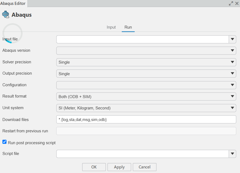Cancel the Abaqus editor dialog
This screenshot has width=240, height=173.
tap(144, 167)
